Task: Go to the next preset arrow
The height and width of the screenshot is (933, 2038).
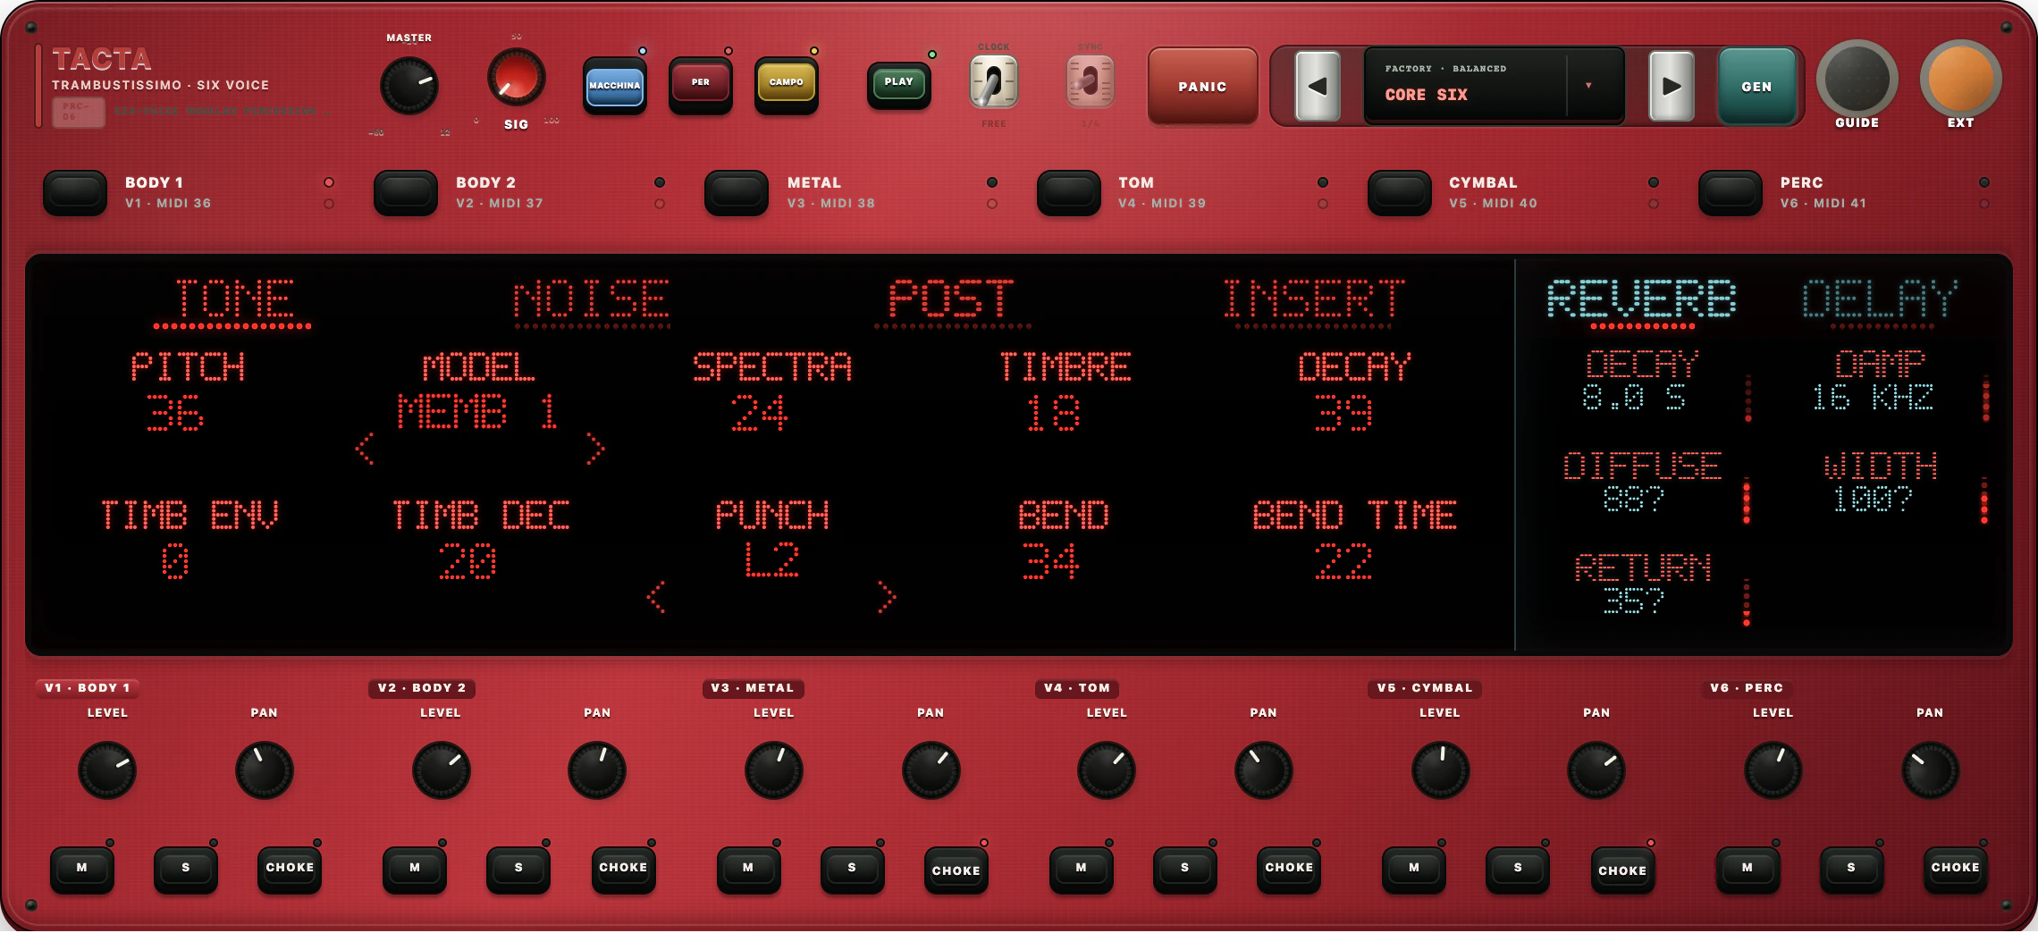Action: click(x=1671, y=86)
